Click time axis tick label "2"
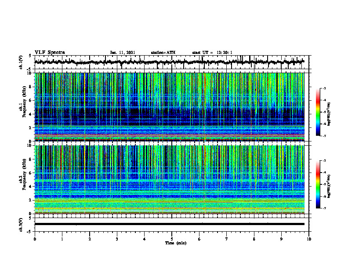The height and width of the screenshot is (268, 348). pyautogui.click(x=90, y=239)
